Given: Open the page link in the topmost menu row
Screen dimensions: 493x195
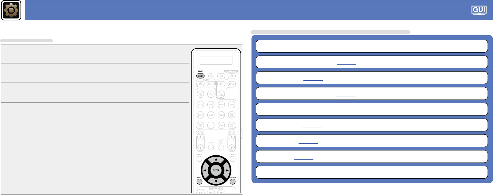Looking at the screenshot, I should 304,47.
